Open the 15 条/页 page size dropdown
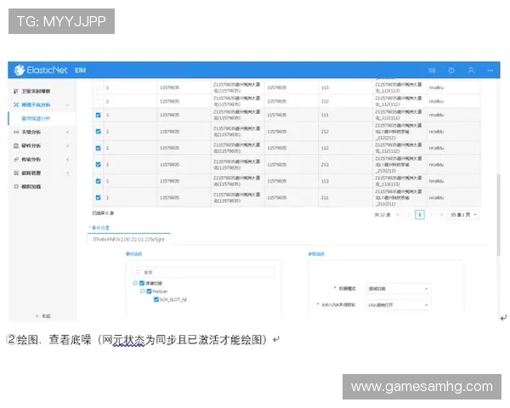 (x=463, y=215)
